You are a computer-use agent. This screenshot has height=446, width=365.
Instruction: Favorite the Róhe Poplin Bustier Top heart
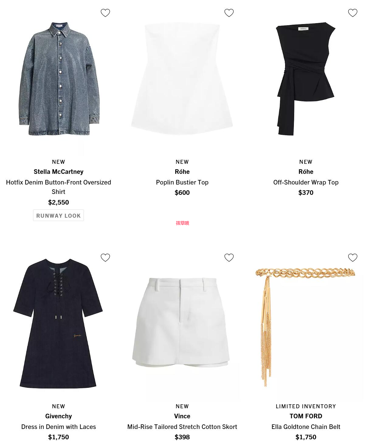229,13
